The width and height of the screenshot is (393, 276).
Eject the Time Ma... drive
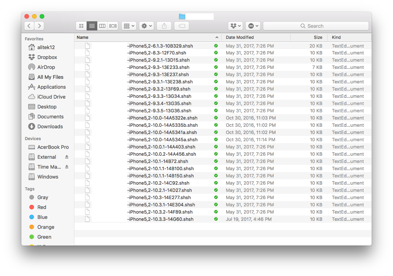[67, 167]
